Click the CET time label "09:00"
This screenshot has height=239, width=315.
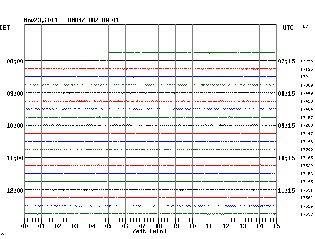[15, 94]
